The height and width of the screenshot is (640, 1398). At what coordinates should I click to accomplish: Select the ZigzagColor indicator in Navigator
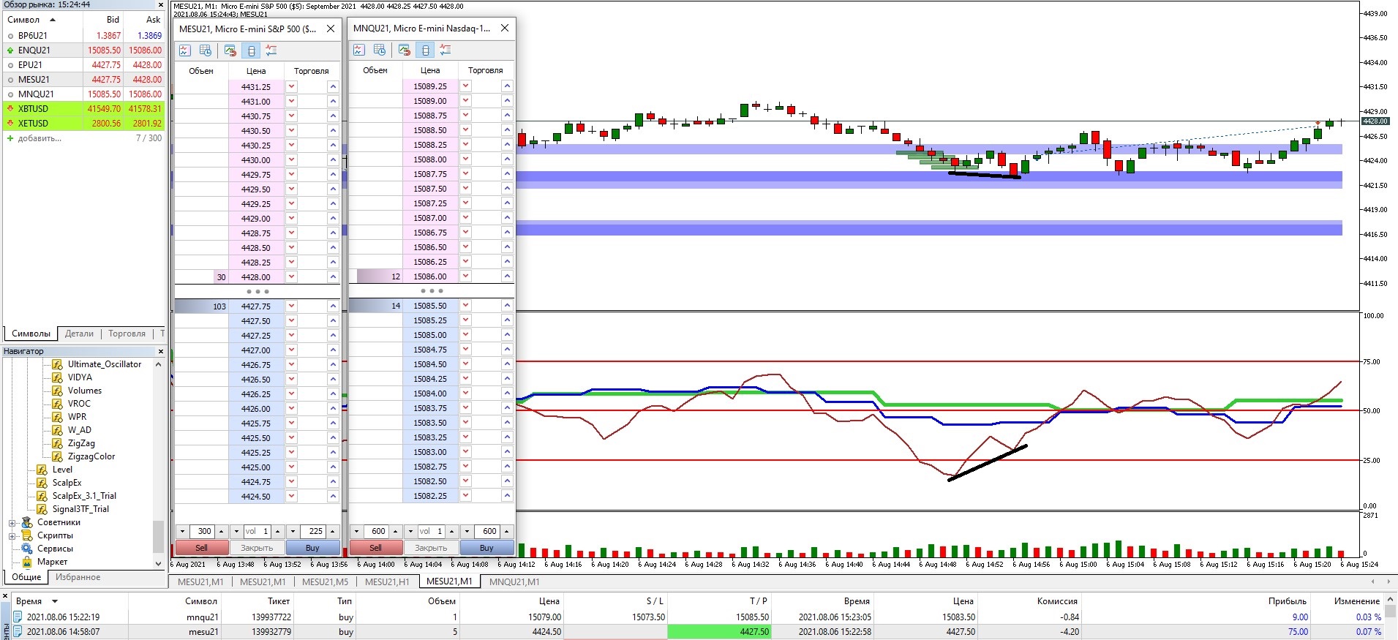click(91, 456)
